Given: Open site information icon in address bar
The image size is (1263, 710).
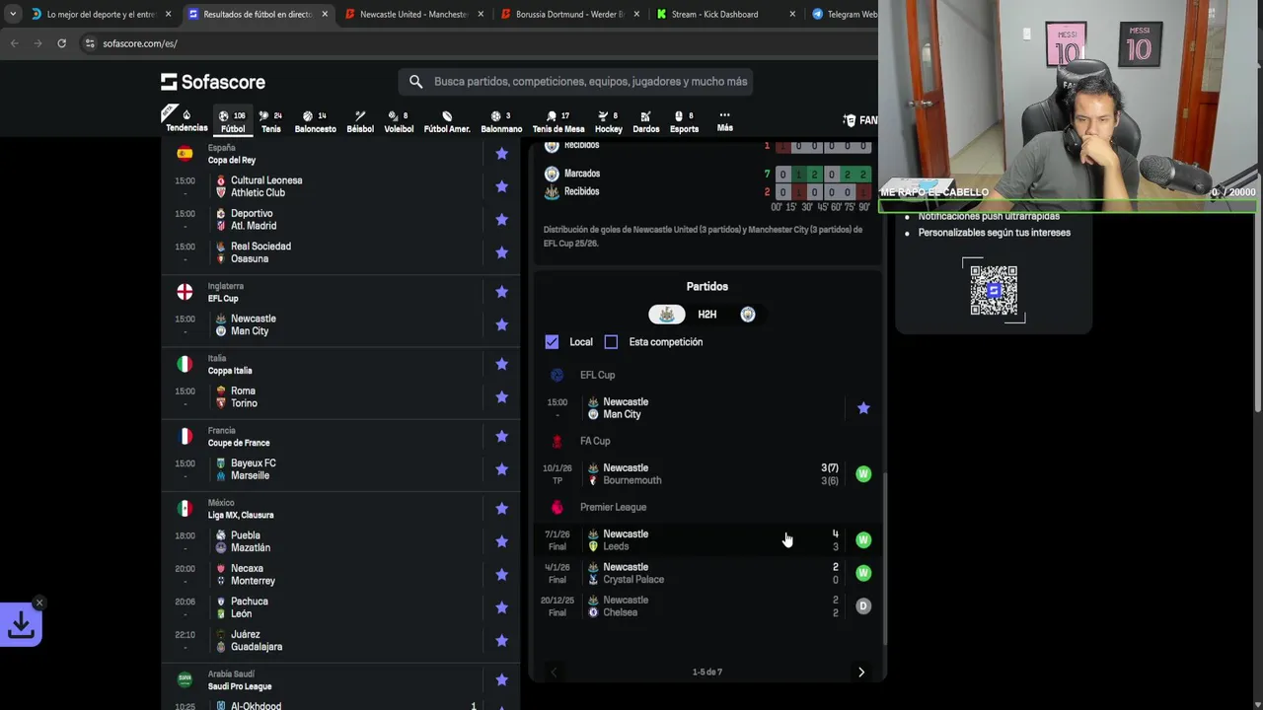Looking at the screenshot, I should (x=90, y=43).
